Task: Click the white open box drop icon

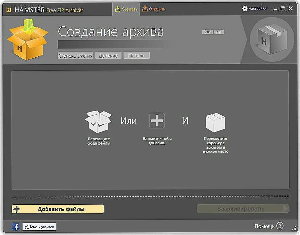Action: click(x=98, y=122)
